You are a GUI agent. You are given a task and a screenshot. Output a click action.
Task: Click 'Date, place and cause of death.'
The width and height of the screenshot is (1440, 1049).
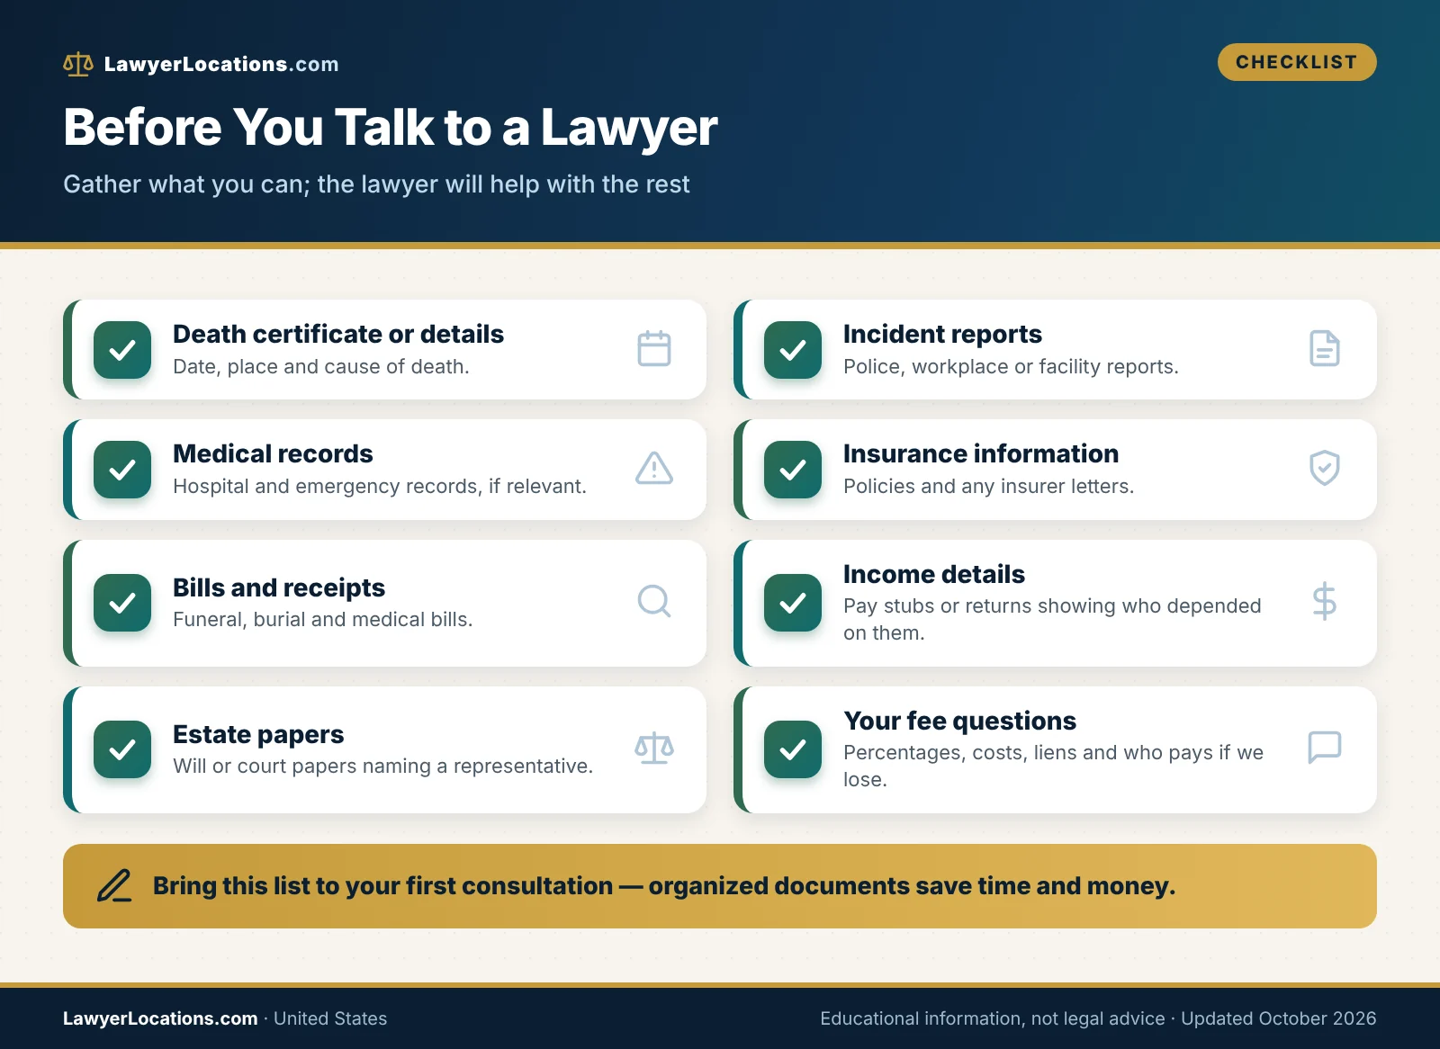click(x=321, y=367)
